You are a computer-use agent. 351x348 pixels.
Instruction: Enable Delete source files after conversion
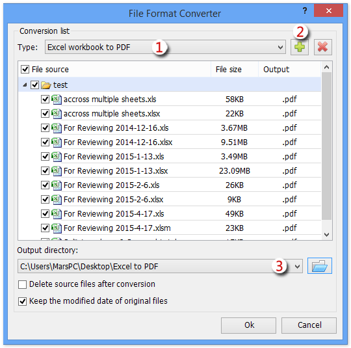pos(22,284)
